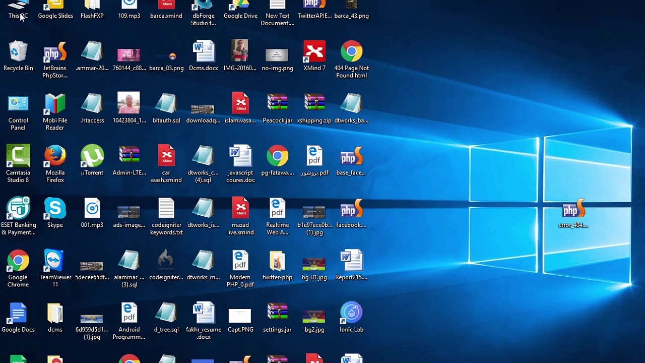The width and height of the screenshot is (645, 363).
Task: Click the بروشور.pdf file icon
Action: tap(314, 161)
